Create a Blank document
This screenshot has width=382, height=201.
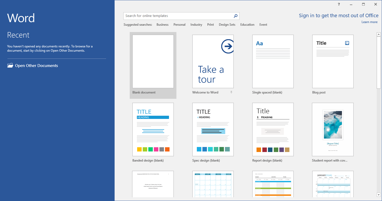click(153, 61)
